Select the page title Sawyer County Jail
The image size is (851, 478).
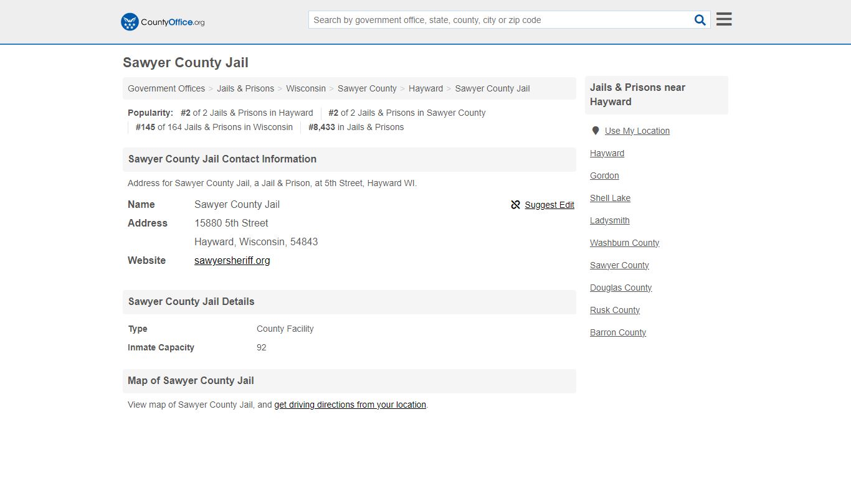coord(186,63)
